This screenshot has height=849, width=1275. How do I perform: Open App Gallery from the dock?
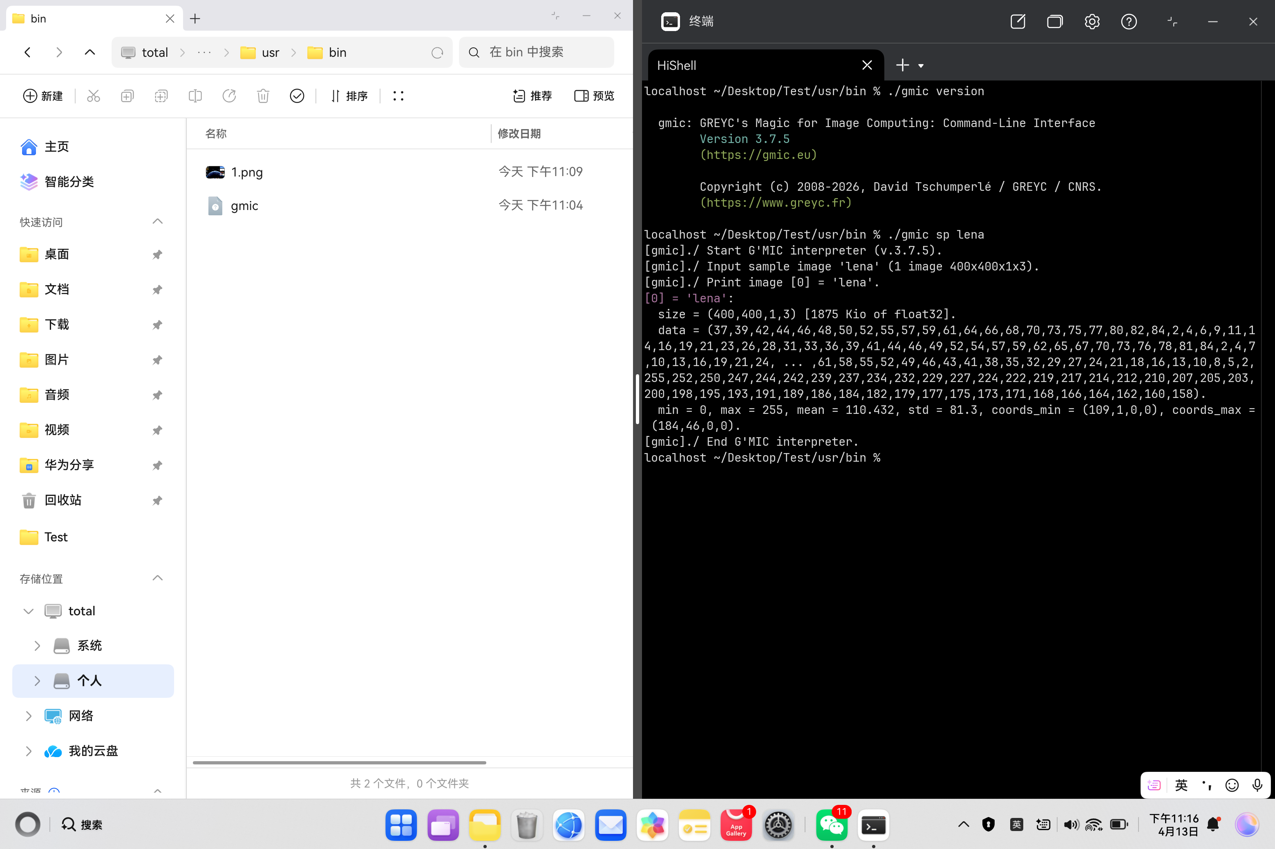coord(736,824)
